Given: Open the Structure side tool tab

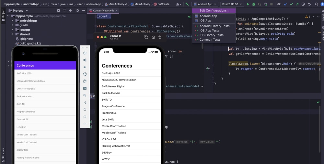Looking at the screenshot, I should pyautogui.click(x=3, y=155).
